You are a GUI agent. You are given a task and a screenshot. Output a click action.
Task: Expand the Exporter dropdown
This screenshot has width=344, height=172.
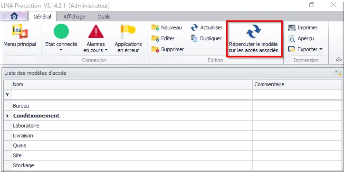click(321, 49)
